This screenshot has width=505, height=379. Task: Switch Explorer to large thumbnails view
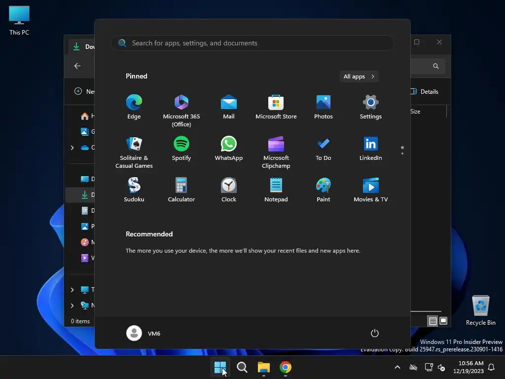pos(443,321)
